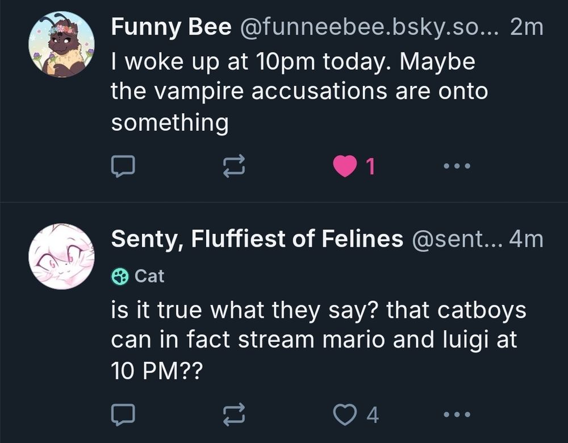
Task: View Senty's profile picture
Action: pyautogui.click(x=61, y=256)
